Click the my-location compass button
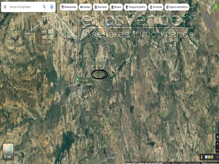Screen dimensions: 219x164 [x=217, y=137]
